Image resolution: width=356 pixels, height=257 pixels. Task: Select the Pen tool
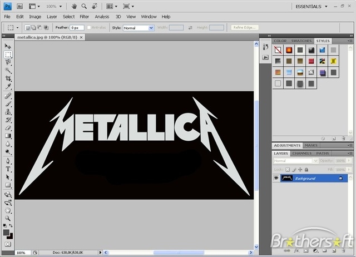[8, 161]
